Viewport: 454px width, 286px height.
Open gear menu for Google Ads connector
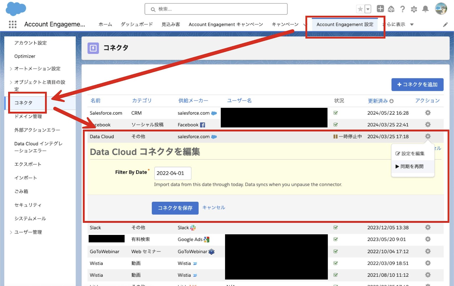(x=428, y=239)
